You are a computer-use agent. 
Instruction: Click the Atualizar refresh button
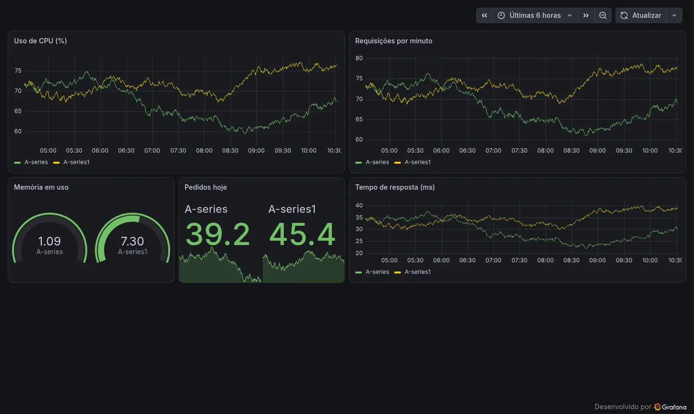coord(641,15)
